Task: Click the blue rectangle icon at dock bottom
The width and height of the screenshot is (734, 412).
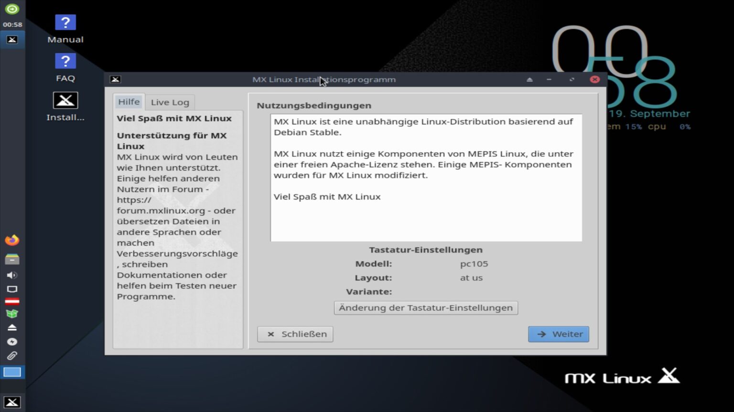Action: (x=12, y=372)
